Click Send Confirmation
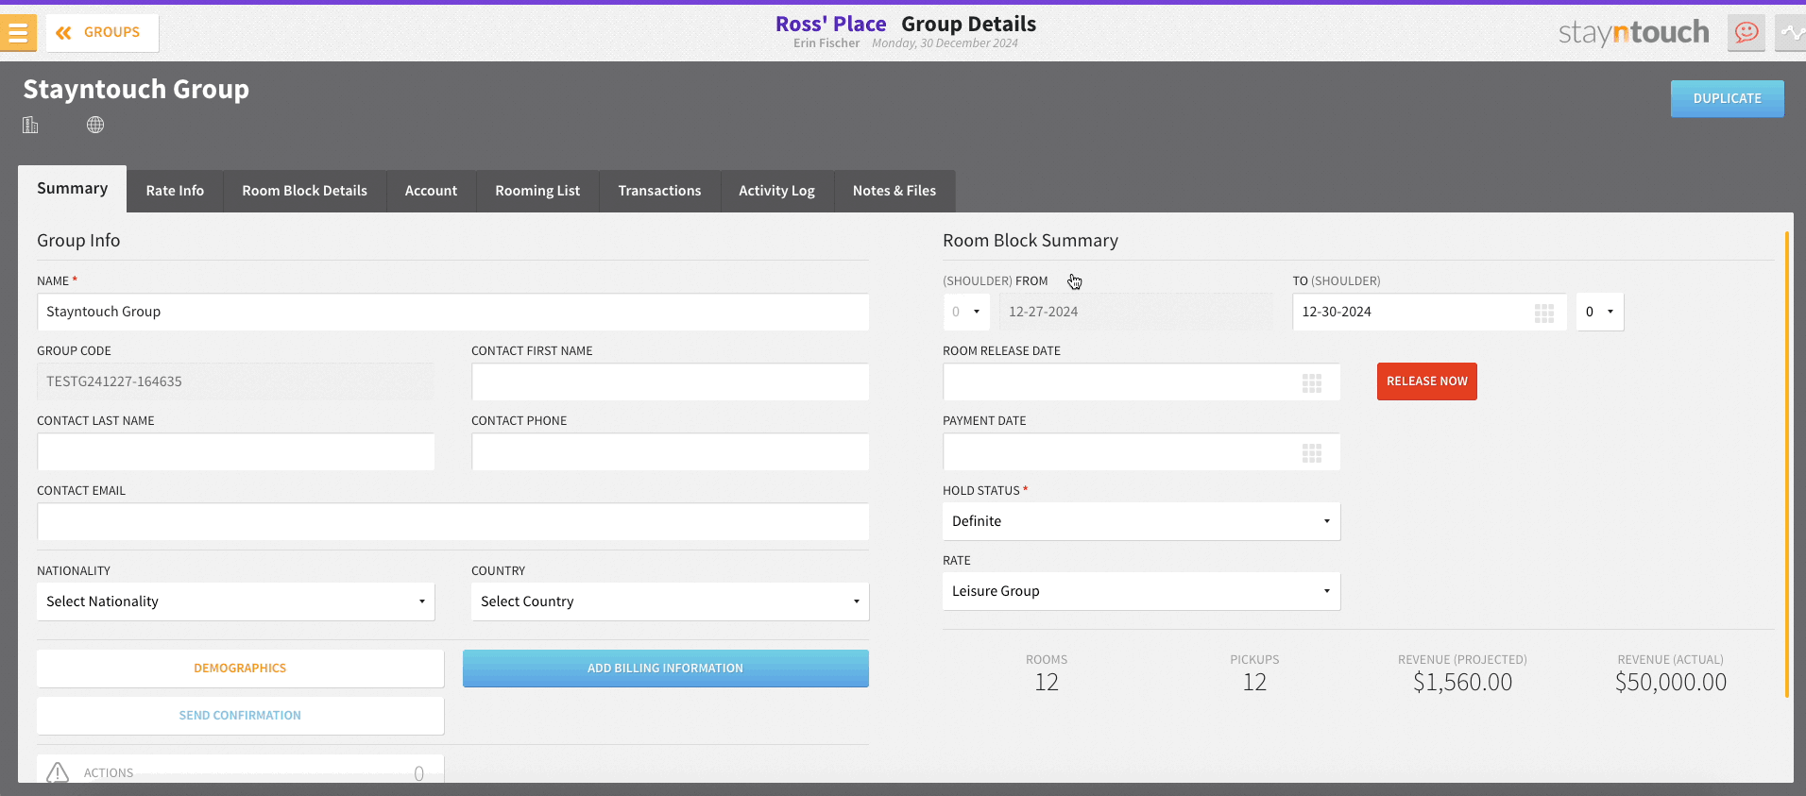This screenshot has height=796, width=1806. [240, 716]
